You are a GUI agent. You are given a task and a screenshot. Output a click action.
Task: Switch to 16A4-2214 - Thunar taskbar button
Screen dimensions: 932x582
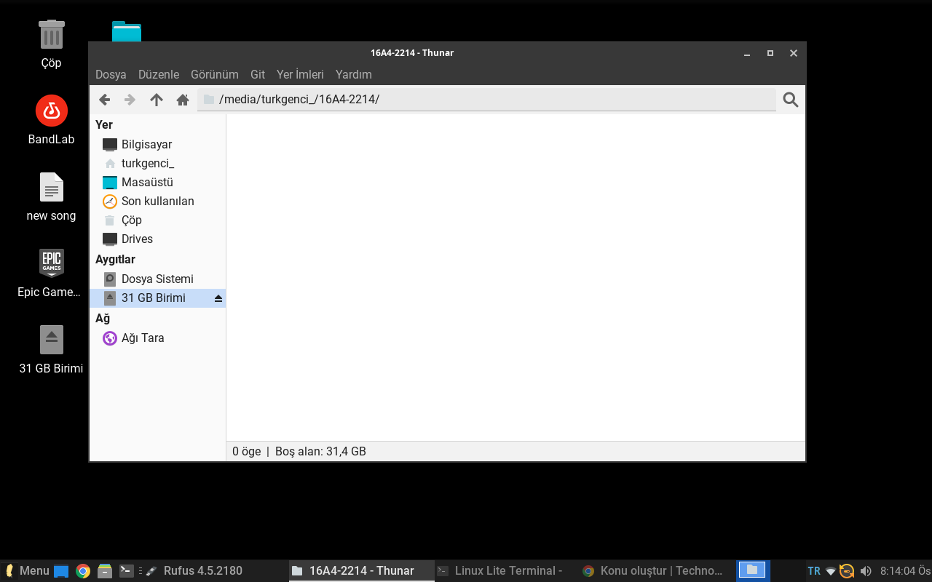point(362,571)
